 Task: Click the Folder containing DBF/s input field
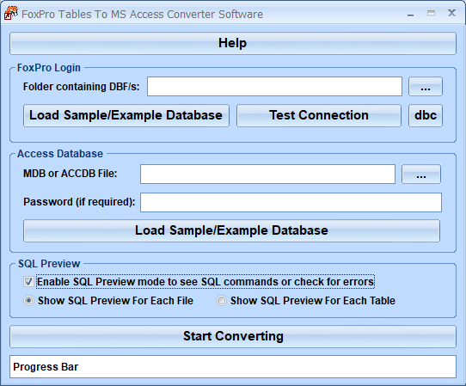(x=274, y=87)
